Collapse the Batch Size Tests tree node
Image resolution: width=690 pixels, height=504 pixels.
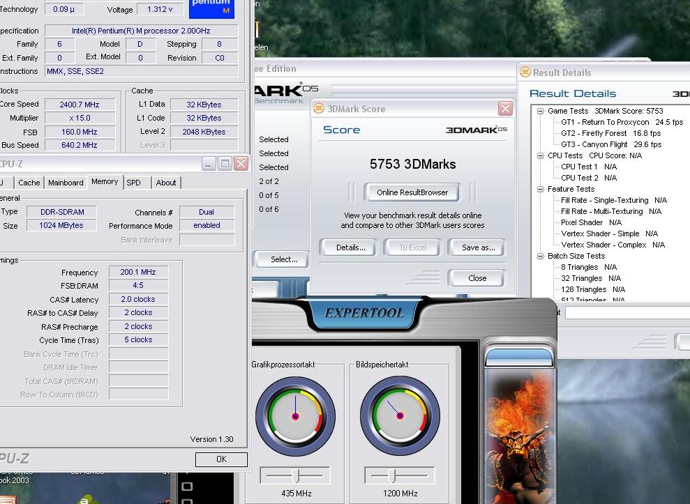(x=541, y=256)
